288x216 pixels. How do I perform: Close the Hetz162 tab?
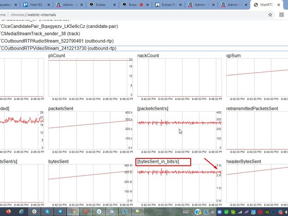(49, 5)
